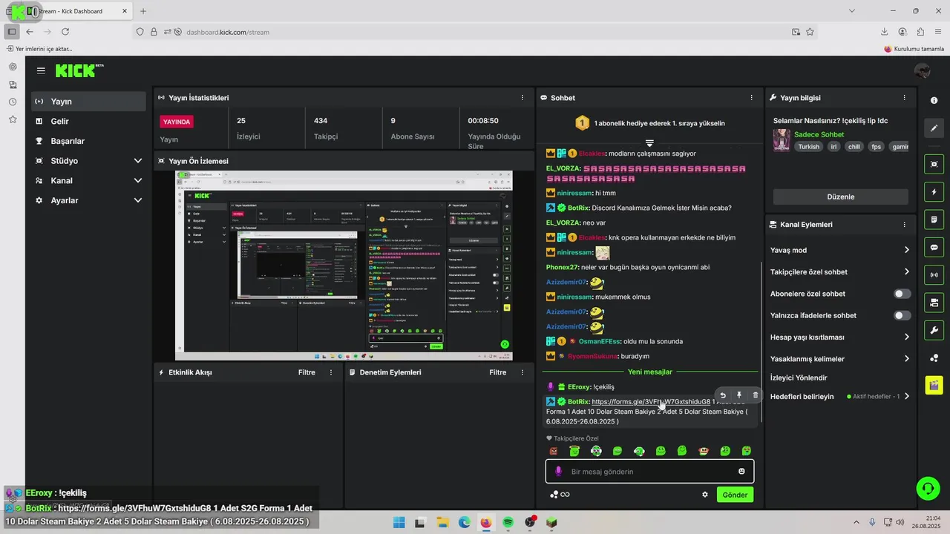Viewport: 950px width, 534px height.
Task: Open Yavaş mod settings arrow
Action: coord(906,250)
